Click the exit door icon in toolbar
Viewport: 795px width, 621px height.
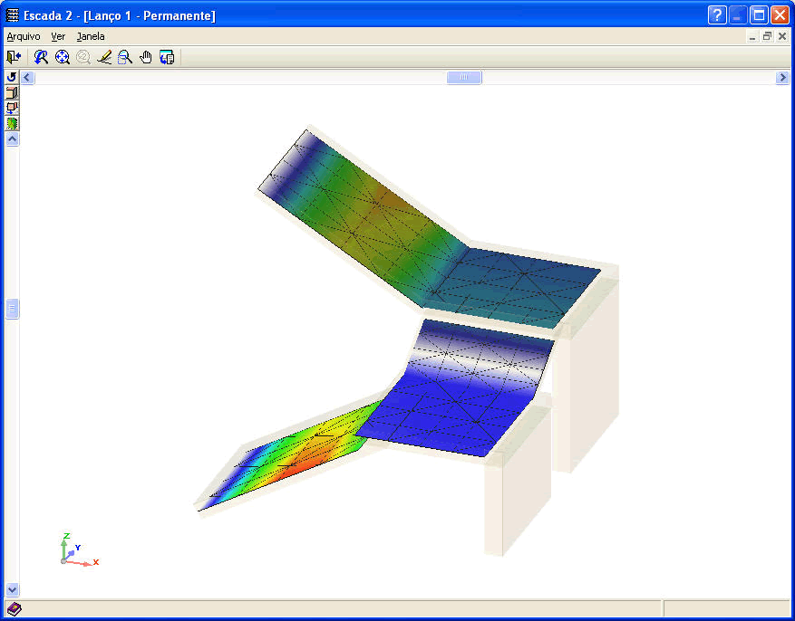click(x=14, y=57)
